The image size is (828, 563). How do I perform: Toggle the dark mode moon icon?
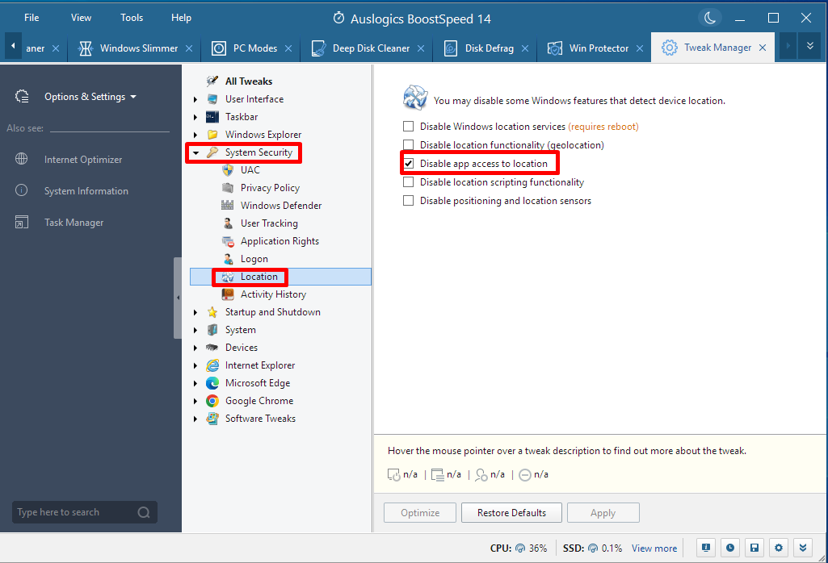710,18
